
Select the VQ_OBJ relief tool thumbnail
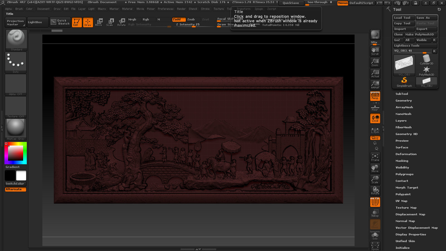pos(404,65)
